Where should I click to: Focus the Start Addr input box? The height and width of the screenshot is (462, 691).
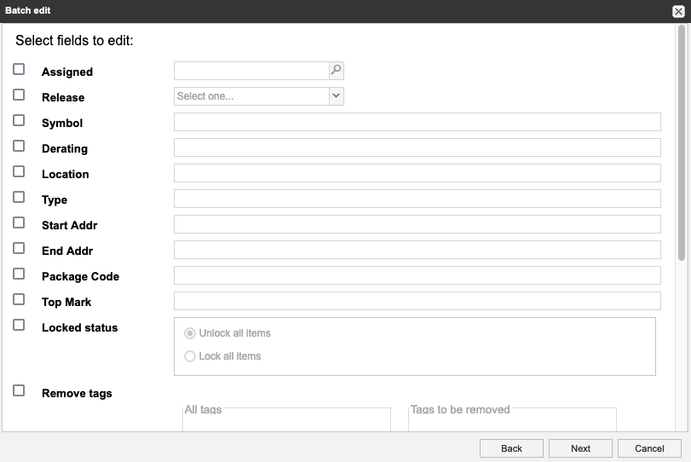[x=417, y=224]
